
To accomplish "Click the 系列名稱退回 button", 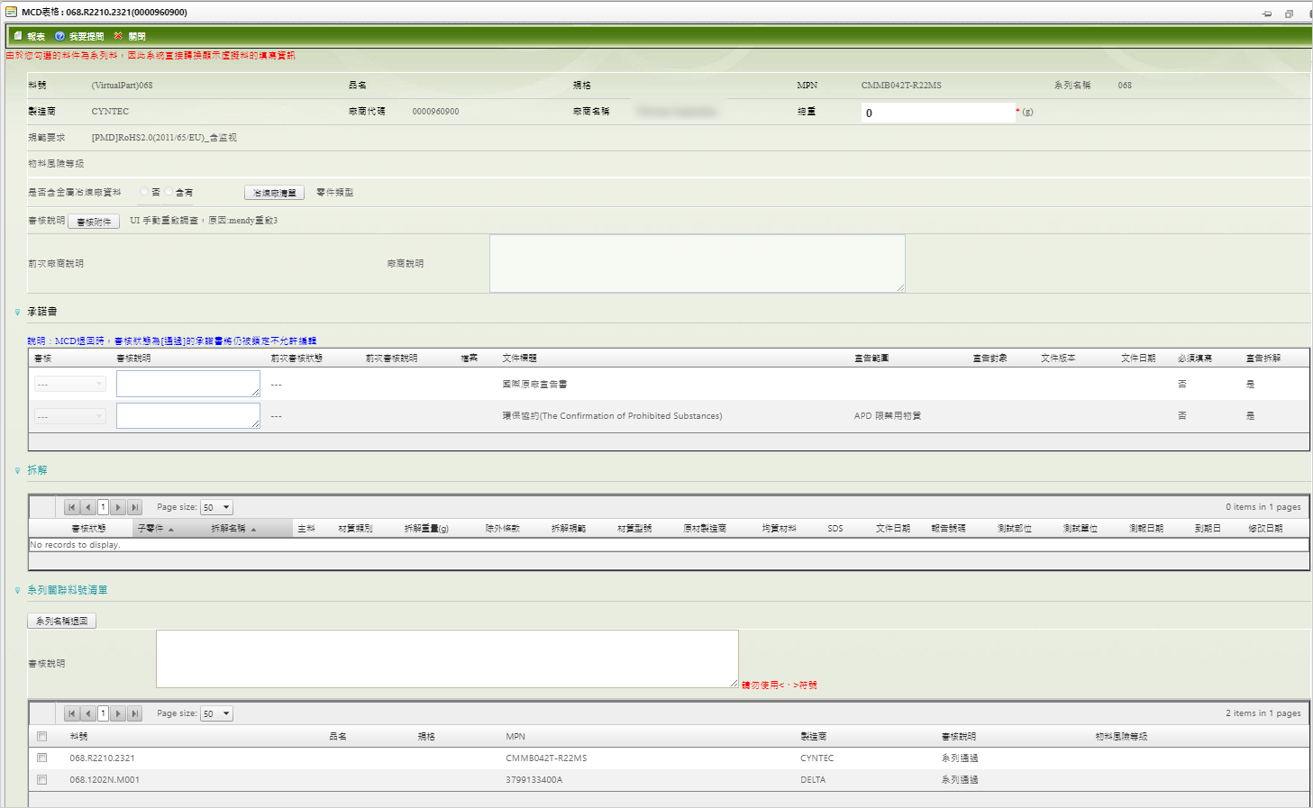I will click(x=61, y=621).
